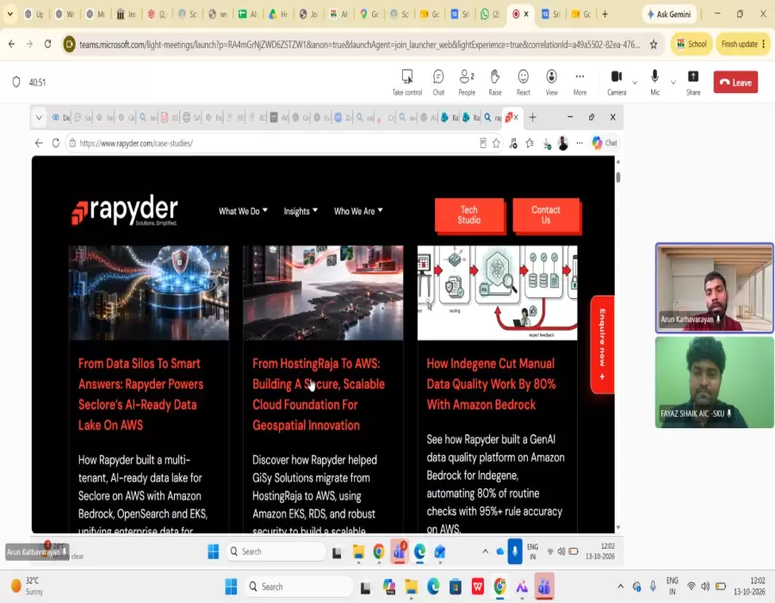The width and height of the screenshot is (775, 603).
Task: Open Google Chrome from the Windows taskbar
Action: [499, 587]
